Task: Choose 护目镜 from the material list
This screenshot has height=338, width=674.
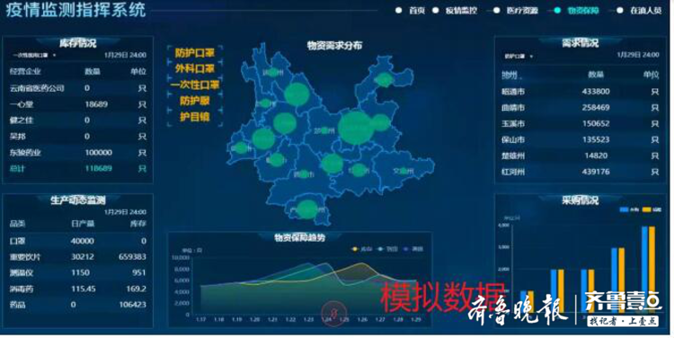Action: (x=195, y=117)
